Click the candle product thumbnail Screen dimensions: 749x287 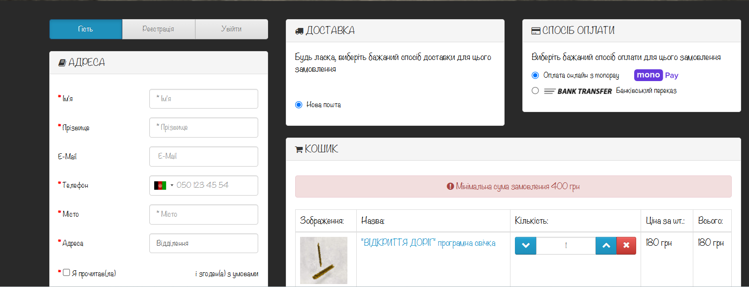323,260
